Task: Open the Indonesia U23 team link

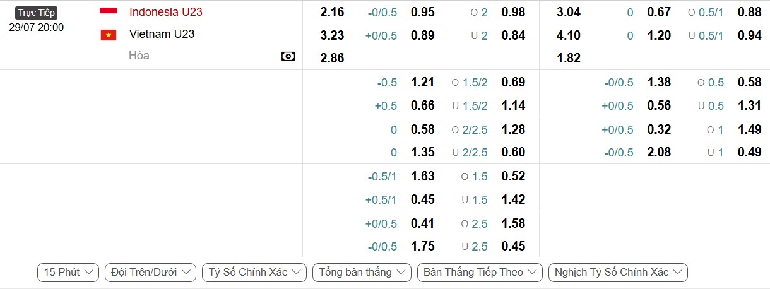Action: 166,12
